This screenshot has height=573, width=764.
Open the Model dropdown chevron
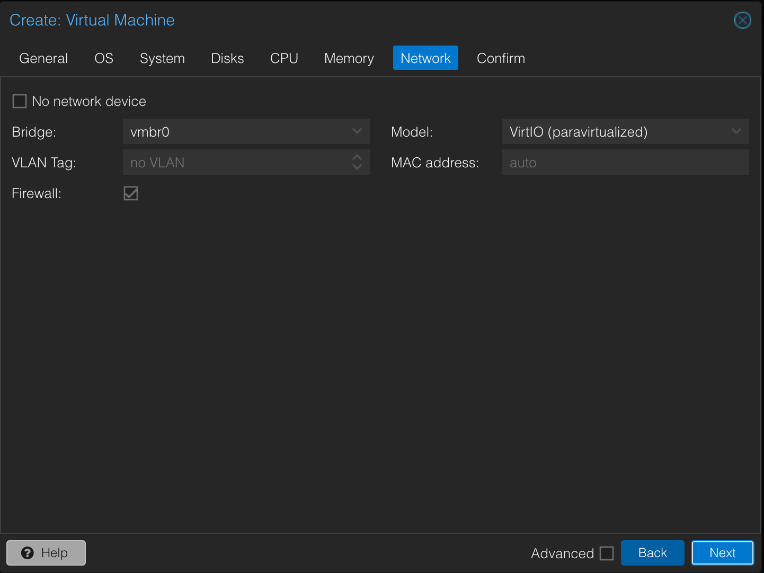tap(736, 131)
